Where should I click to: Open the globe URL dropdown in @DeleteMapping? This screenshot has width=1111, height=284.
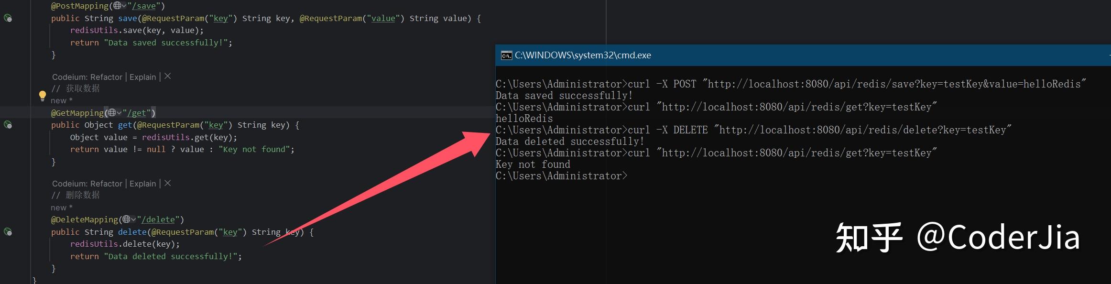(129, 219)
